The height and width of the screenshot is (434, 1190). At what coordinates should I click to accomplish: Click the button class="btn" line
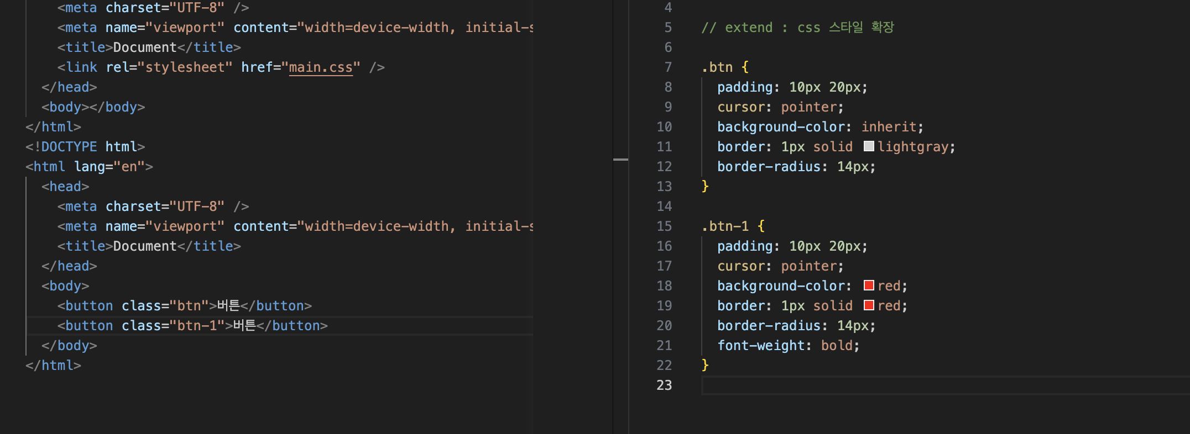[x=185, y=306]
